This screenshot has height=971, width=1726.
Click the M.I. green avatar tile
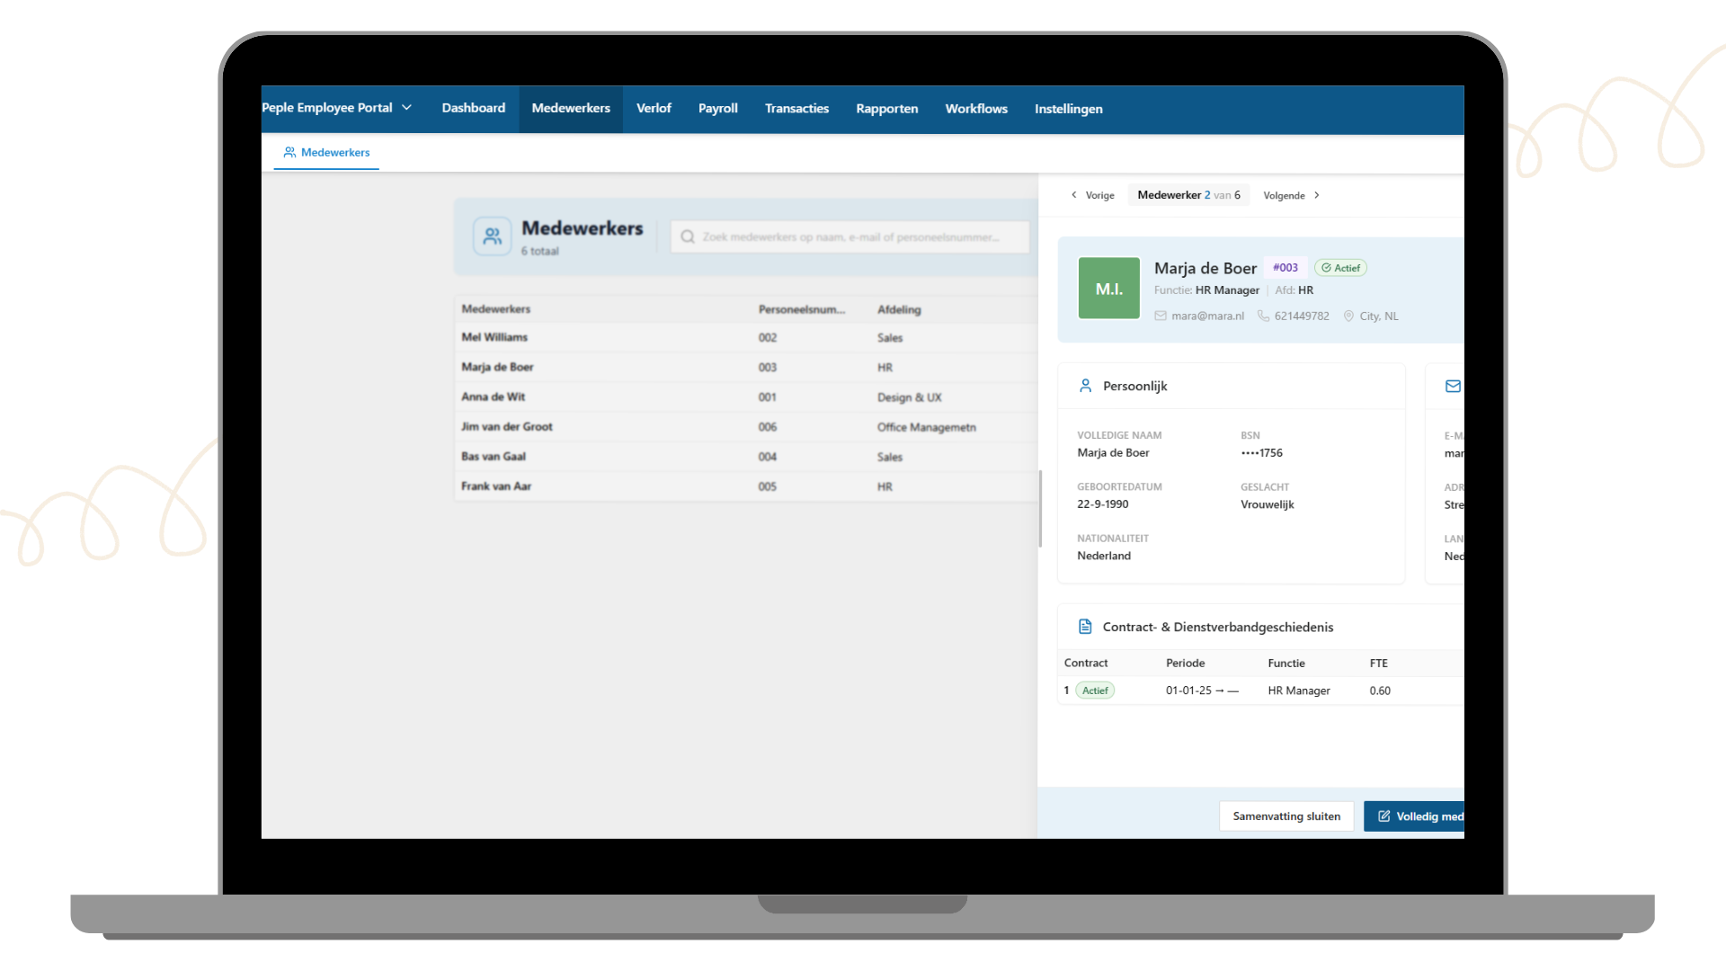tap(1108, 289)
